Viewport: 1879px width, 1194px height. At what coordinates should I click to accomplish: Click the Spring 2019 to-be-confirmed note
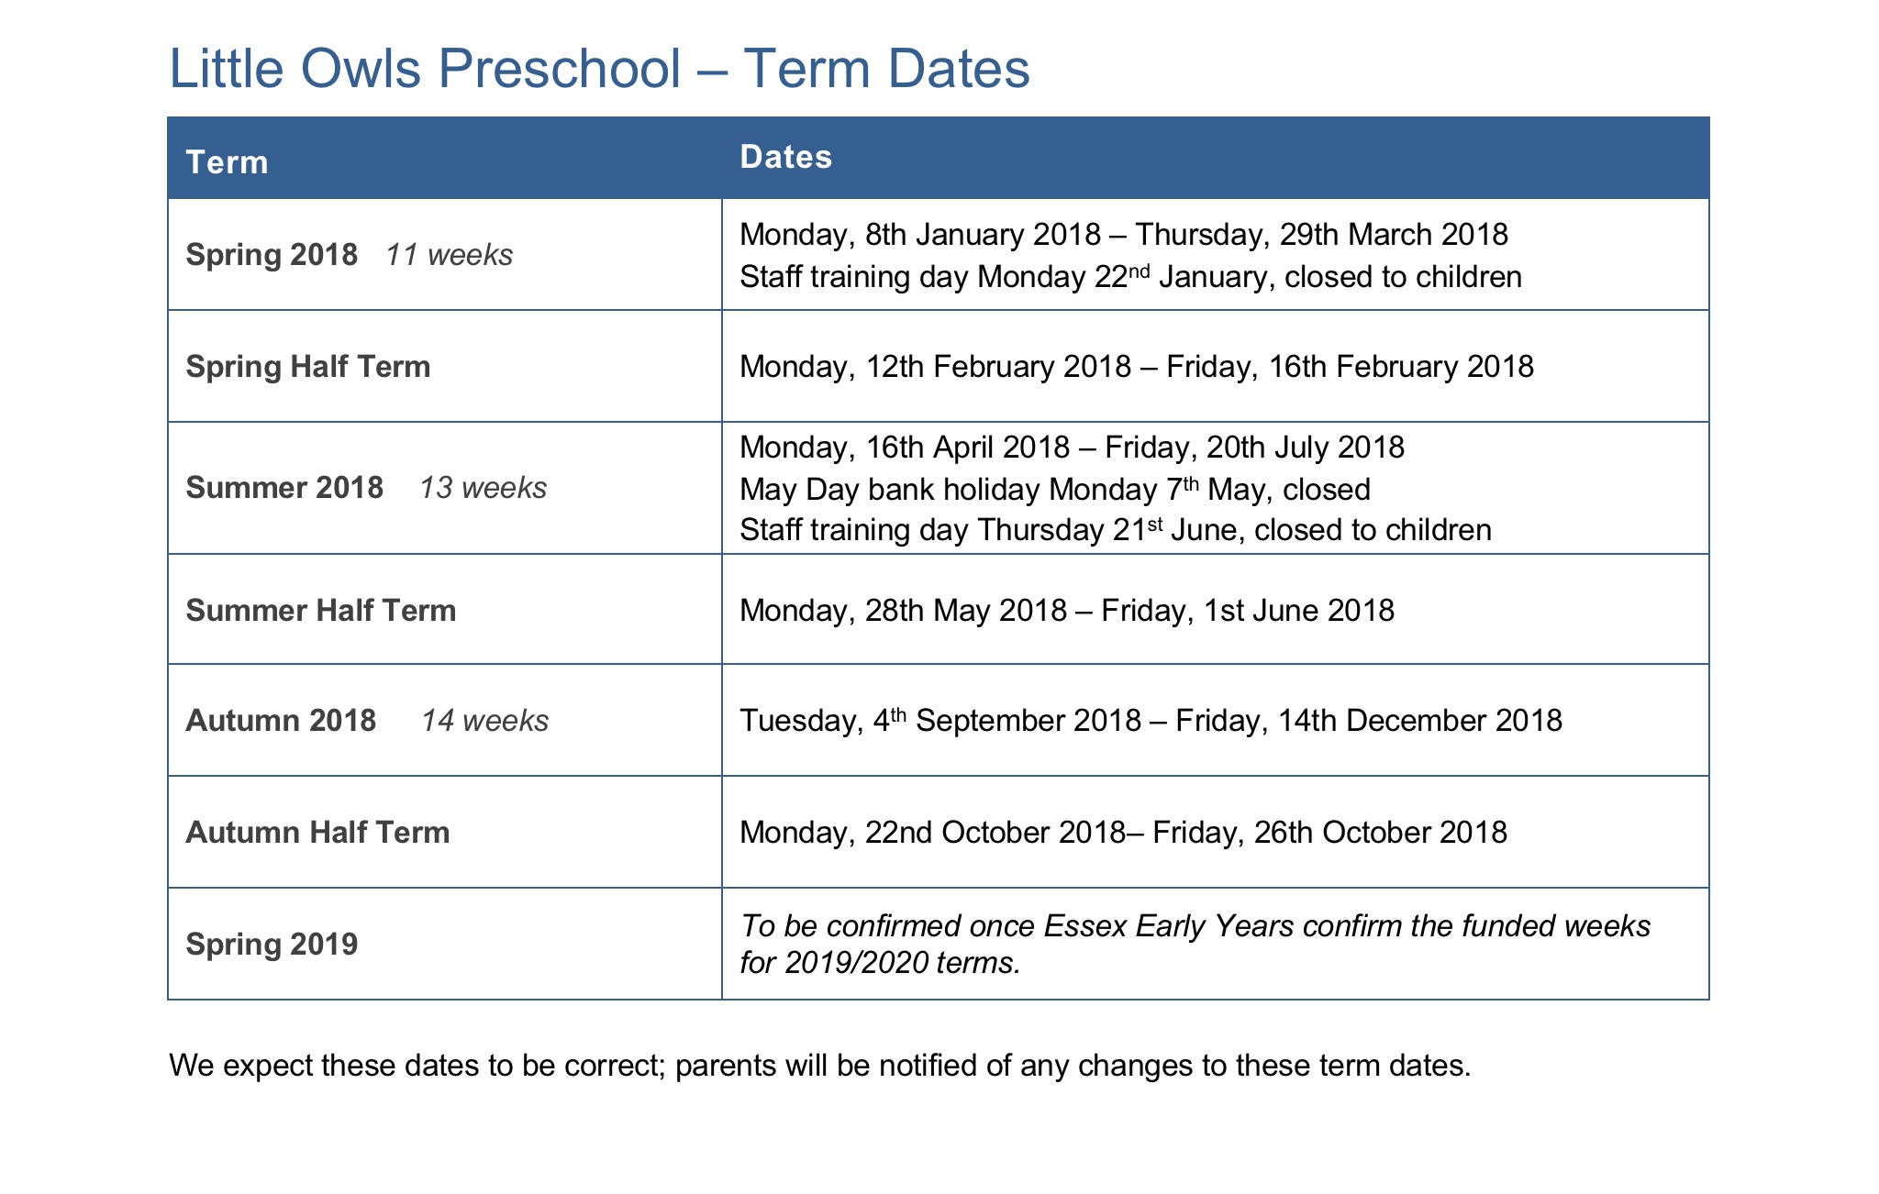point(1195,944)
